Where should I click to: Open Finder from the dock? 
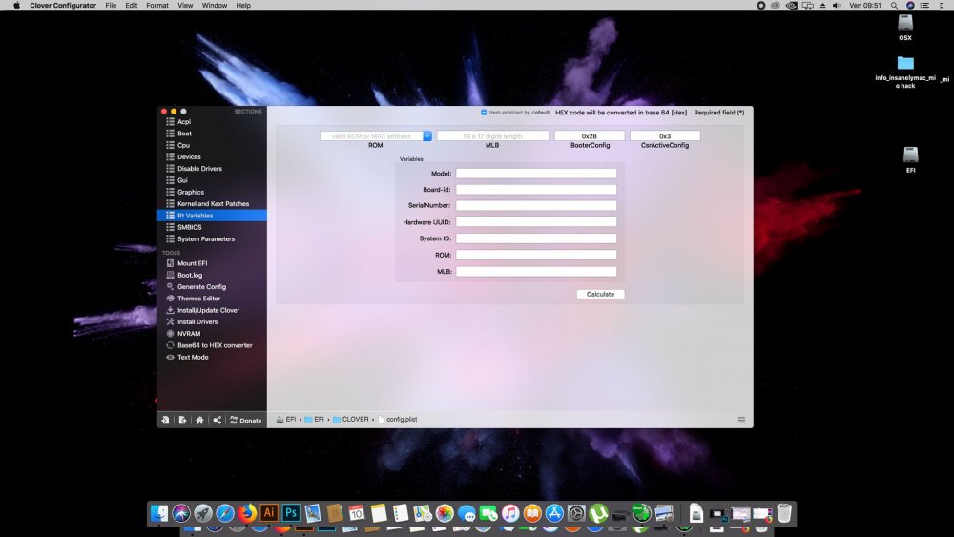(x=159, y=513)
